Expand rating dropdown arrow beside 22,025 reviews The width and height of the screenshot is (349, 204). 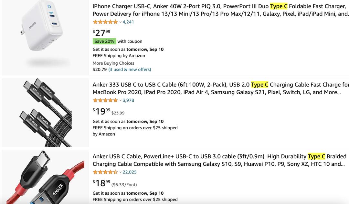[x=121, y=172]
